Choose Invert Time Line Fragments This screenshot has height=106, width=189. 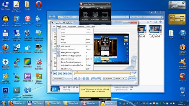[75, 62]
